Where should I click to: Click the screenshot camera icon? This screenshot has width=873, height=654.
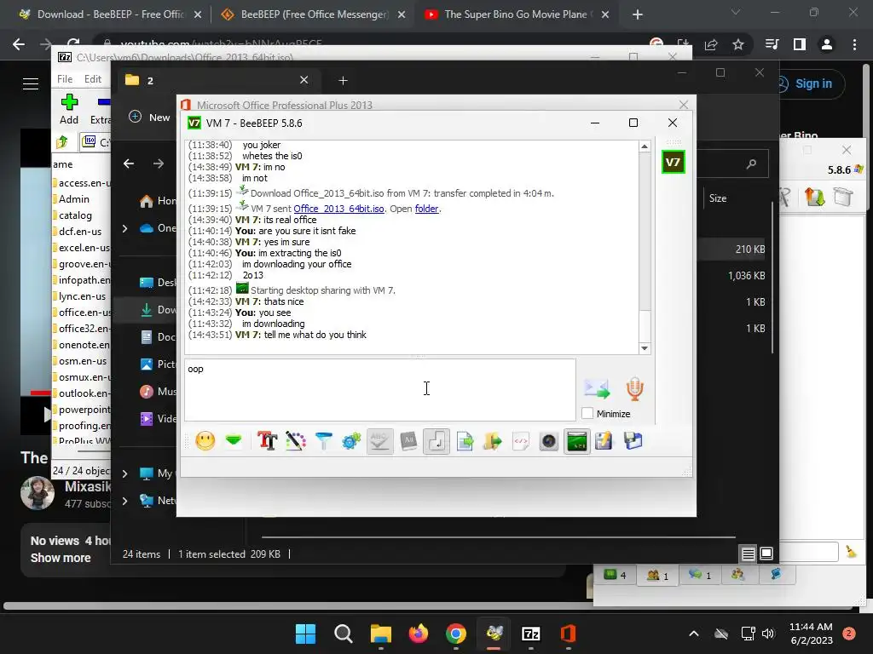(x=549, y=442)
